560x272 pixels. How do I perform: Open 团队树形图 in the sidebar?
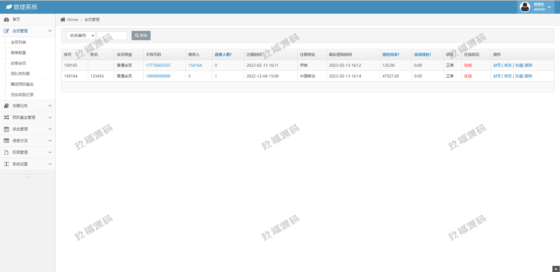20,74
